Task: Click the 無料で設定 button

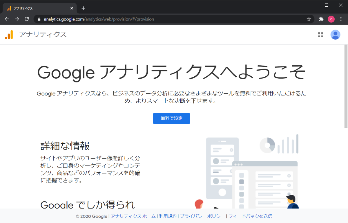Action: pos(171,118)
